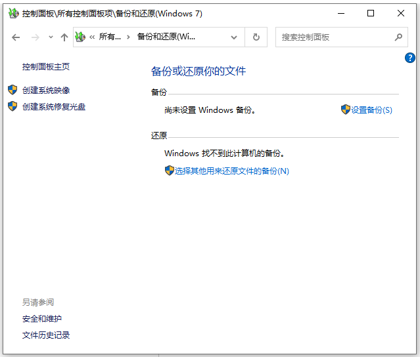
Task: Minimize the window
Action: 341,13
